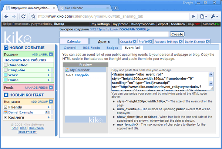Open the Свадьба event in preview
Image resolution: width=222 pixels, height=149 pixels.
pos(81,75)
